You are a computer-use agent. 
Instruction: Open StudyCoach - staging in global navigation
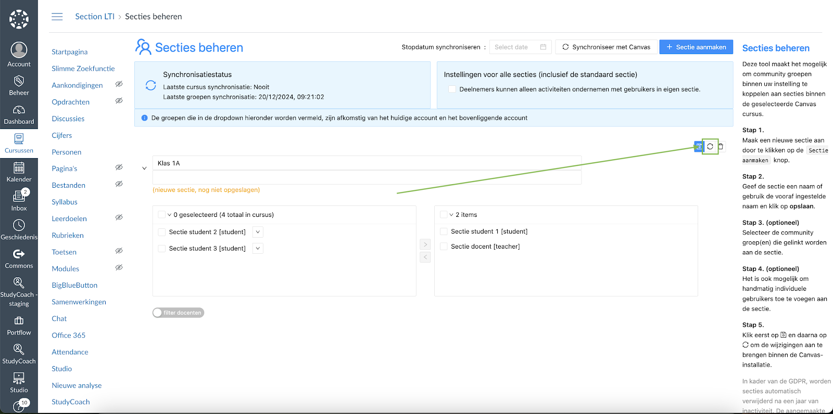(19, 292)
